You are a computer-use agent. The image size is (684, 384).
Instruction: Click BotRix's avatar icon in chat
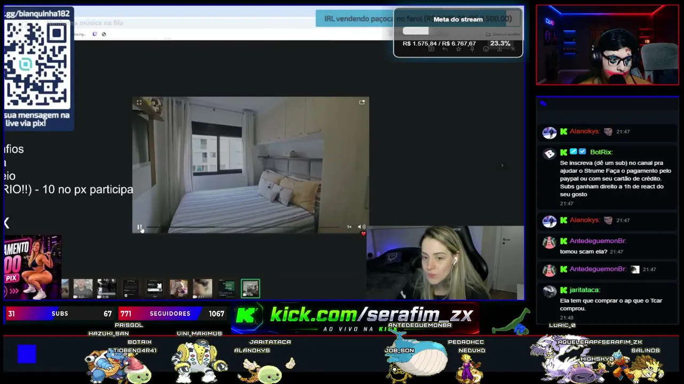(549, 154)
